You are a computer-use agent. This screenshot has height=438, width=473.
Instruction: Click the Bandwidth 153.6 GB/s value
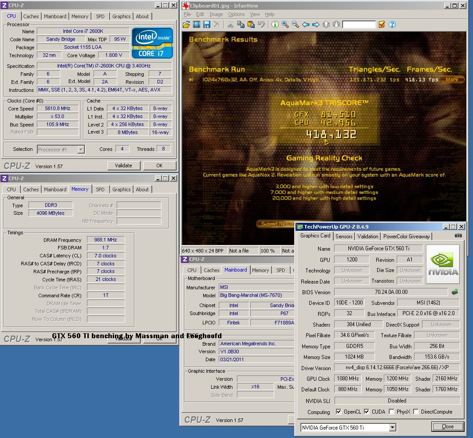click(437, 357)
